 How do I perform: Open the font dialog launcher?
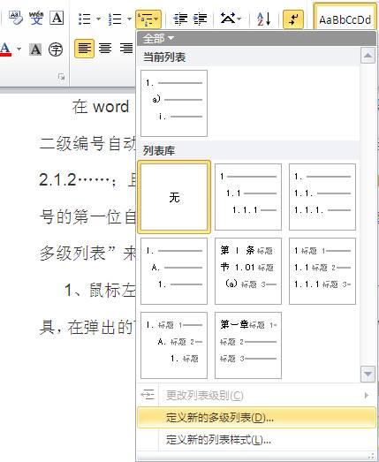pyautogui.click(x=62, y=77)
